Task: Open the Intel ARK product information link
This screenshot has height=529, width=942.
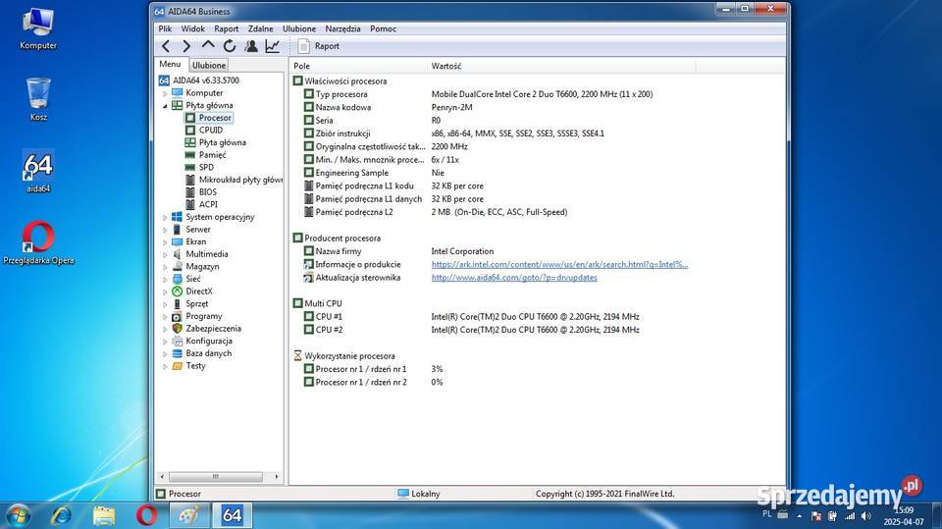Action: pyautogui.click(x=559, y=265)
